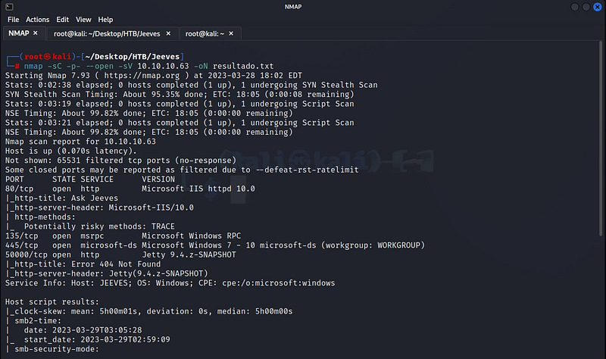Click the 'PORT STATE SERVICE VERSION' header line
Image resolution: width=606 pixels, height=359 pixels.
pyautogui.click(x=89, y=179)
